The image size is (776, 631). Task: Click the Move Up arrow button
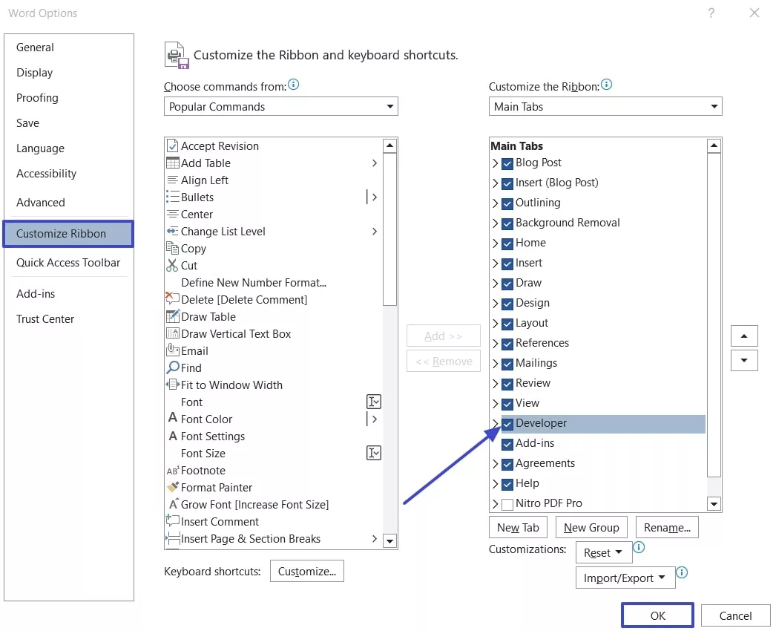tap(744, 336)
